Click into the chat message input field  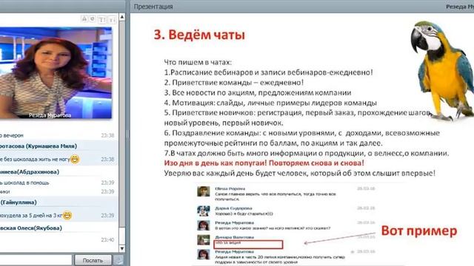tap(36, 260)
